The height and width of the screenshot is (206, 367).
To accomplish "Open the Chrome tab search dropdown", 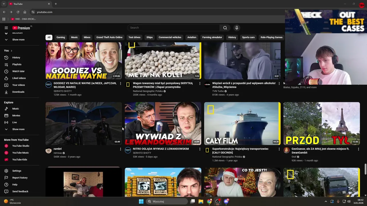I will [x=4, y=4].
